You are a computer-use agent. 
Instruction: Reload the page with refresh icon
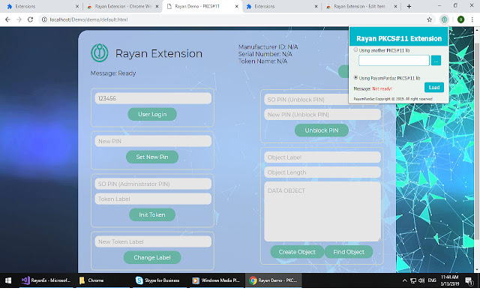[x=30, y=19]
